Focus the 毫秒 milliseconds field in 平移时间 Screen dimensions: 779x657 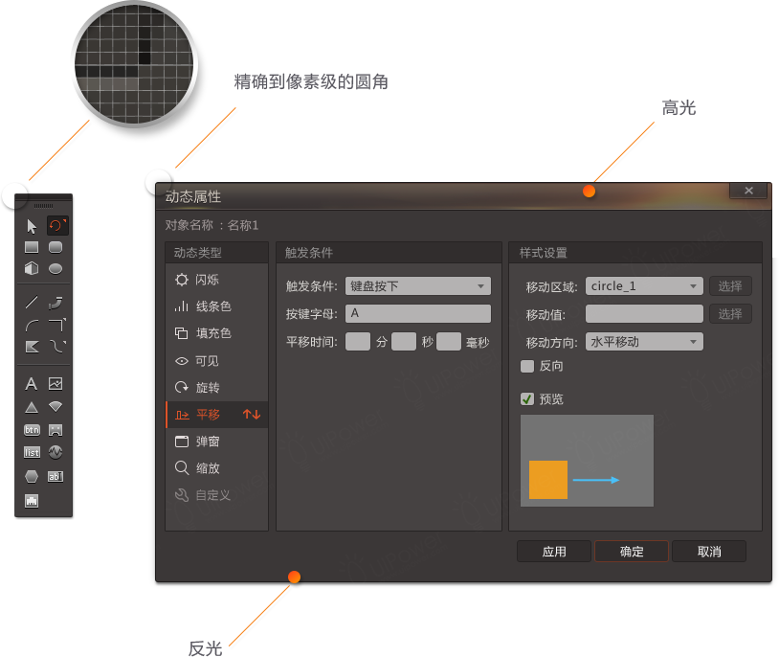[x=449, y=342]
